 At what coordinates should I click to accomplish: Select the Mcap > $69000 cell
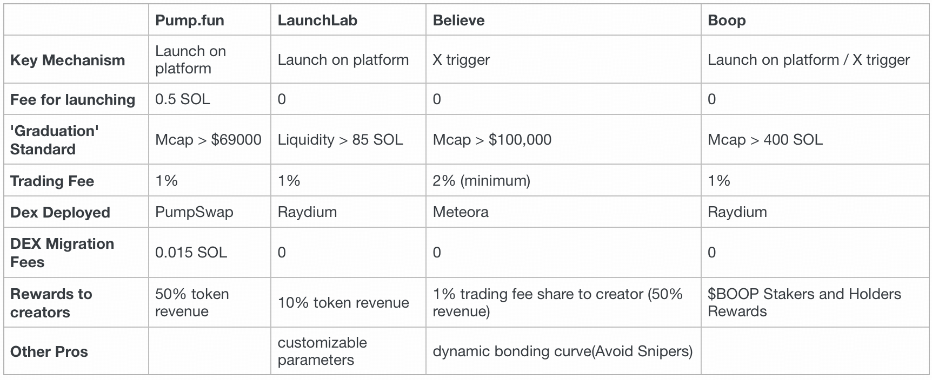click(x=208, y=140)
